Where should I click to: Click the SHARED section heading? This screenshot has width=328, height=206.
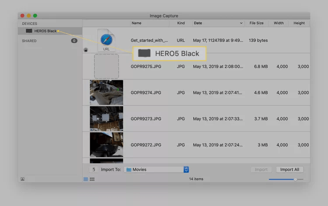coord(29,41)
